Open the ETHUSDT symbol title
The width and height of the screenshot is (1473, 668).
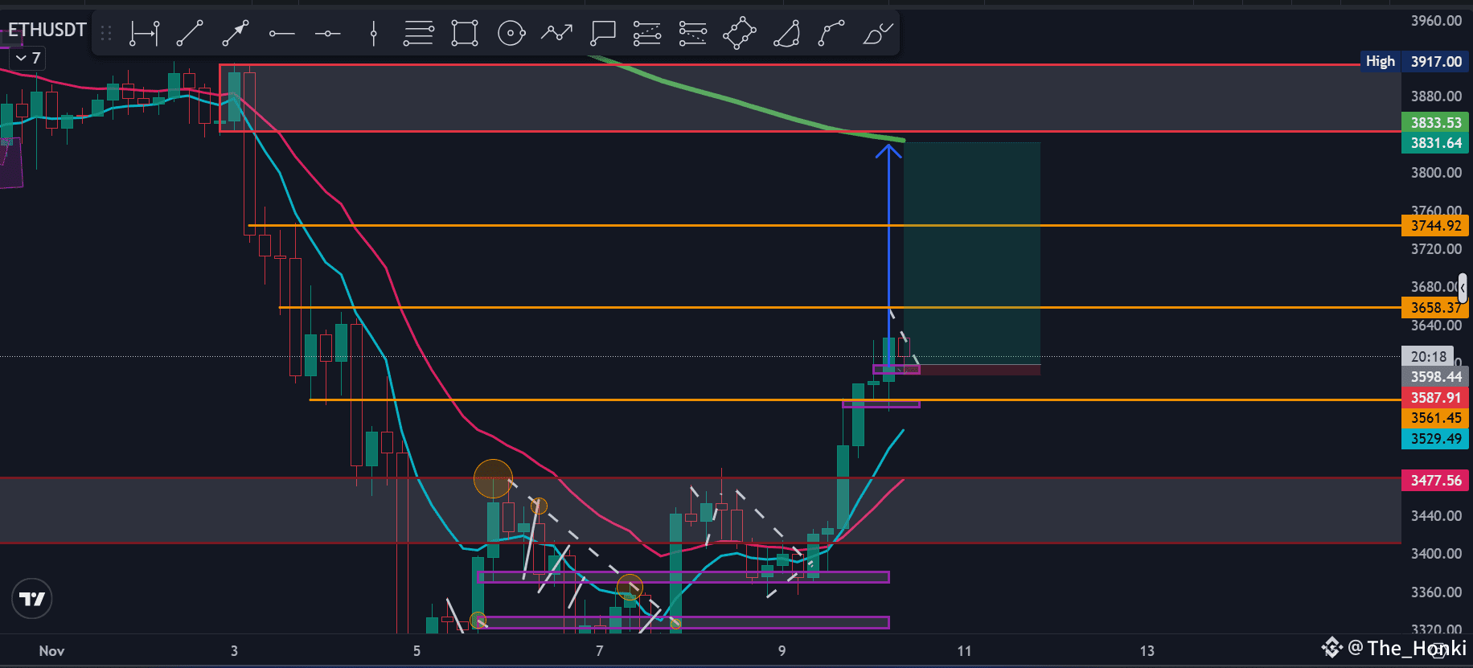coord(47,30)
